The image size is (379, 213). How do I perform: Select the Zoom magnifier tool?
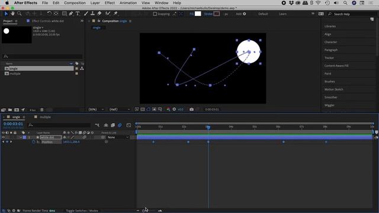click(20, 14)
